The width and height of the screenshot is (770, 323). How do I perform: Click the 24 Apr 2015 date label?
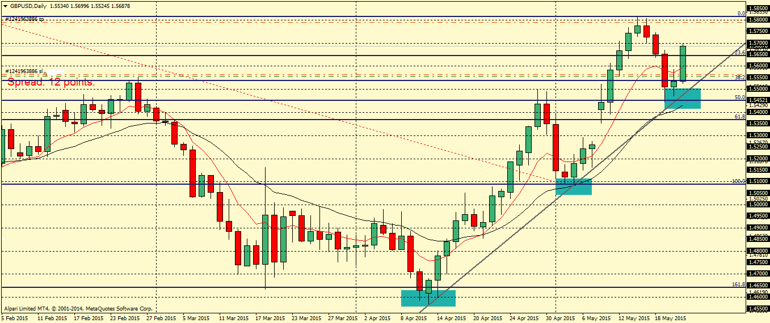(x=525, y=318)
